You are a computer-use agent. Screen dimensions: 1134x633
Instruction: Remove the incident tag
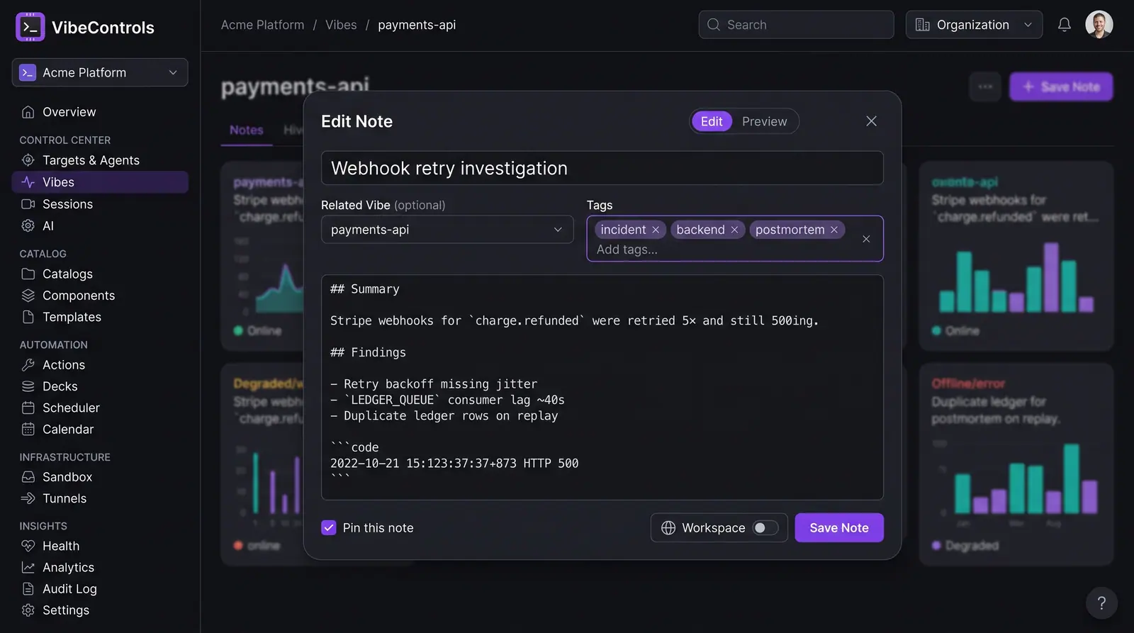tap(656, 230)
